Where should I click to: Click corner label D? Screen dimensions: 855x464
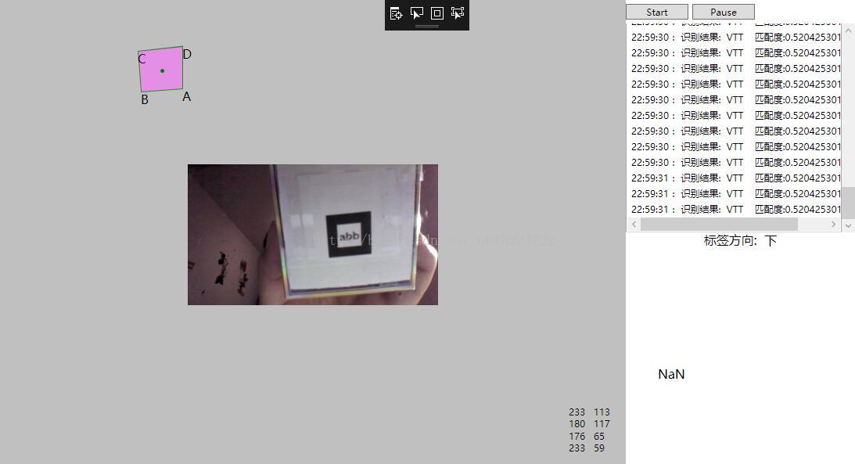point(187,54)
